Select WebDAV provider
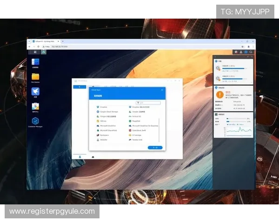 (102, 140)
